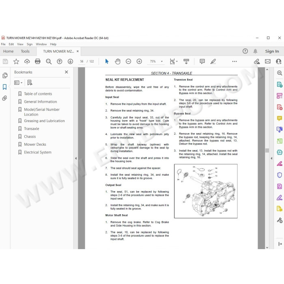Select the arrow selection tool
The width and height of the screenshot is (284, 284).
point(107,61)
